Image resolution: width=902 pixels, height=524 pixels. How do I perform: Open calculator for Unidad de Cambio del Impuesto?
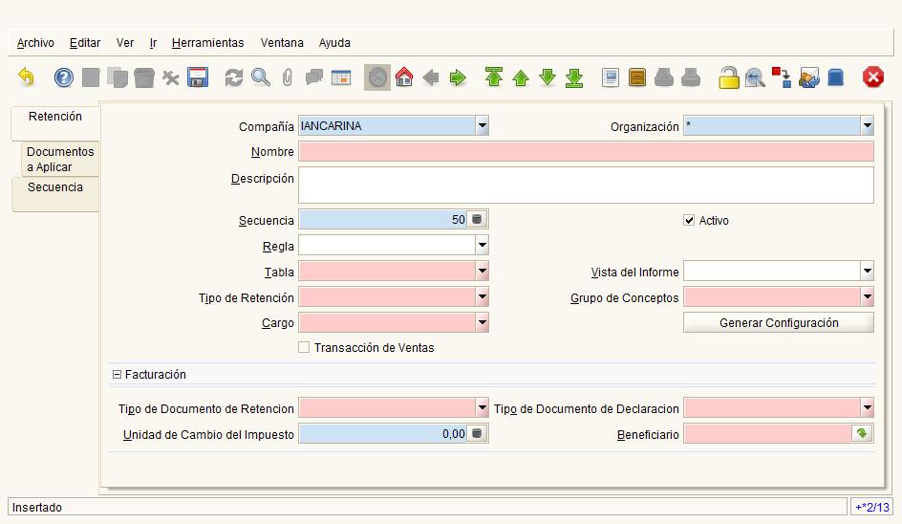pos(477,433)
